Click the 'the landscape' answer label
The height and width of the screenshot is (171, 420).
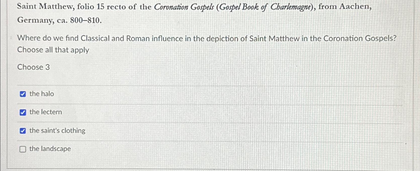pyautogui.click(x=50, y=149)
